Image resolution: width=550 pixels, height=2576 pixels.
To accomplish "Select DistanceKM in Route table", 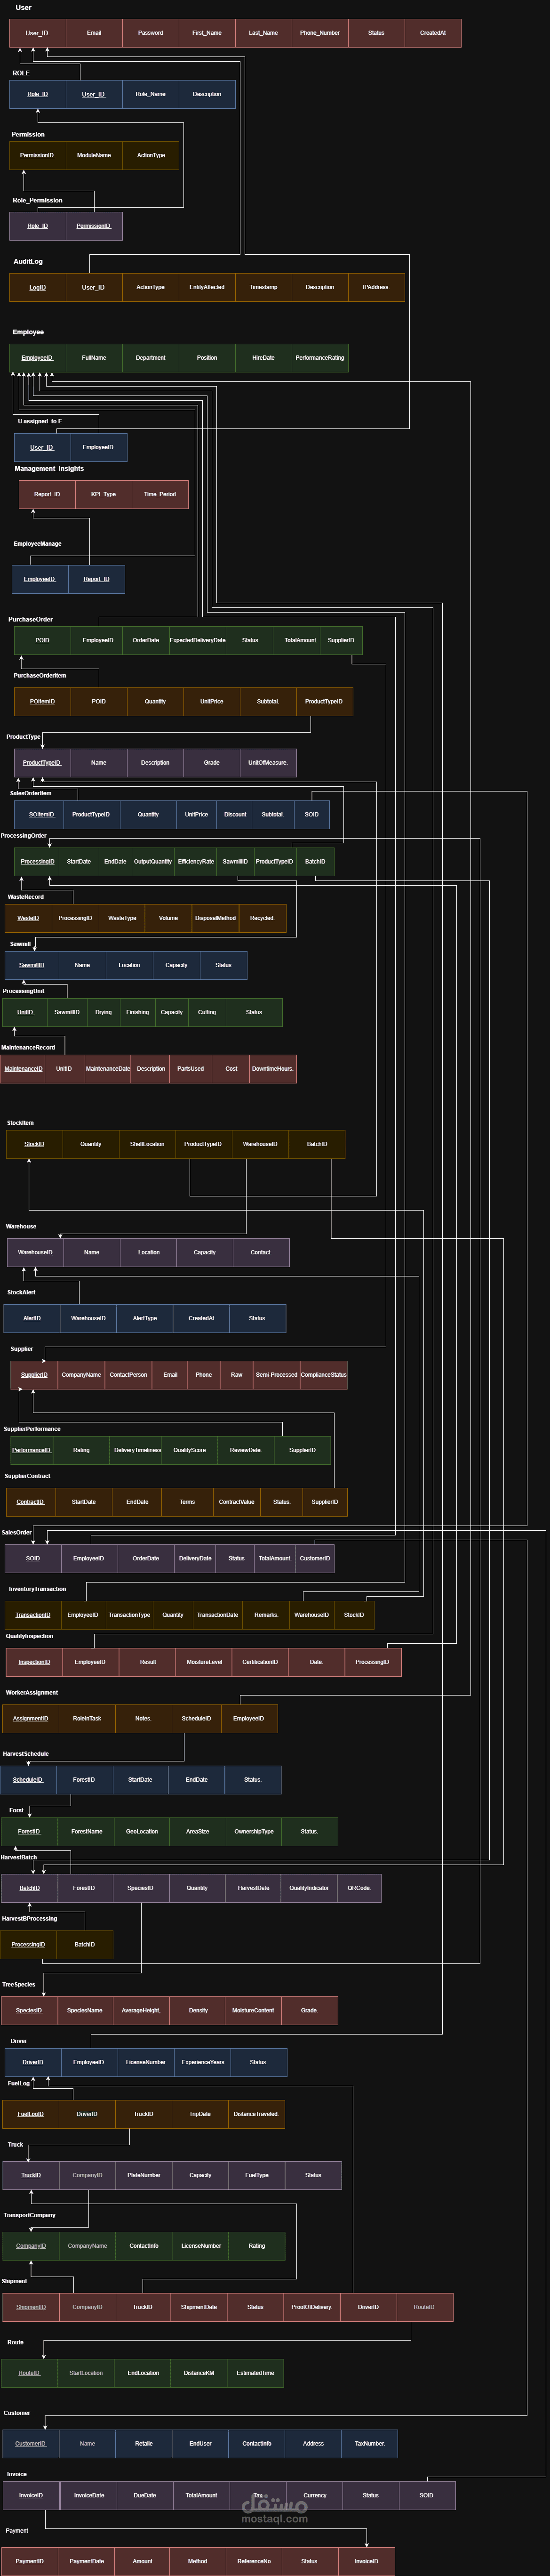I will click(199, 2373).
